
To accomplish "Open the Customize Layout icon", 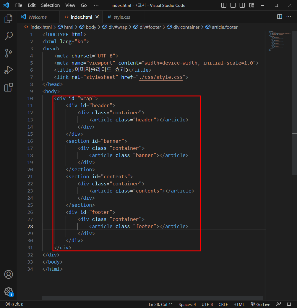I will pyautogui.click(x=251, y=5).
